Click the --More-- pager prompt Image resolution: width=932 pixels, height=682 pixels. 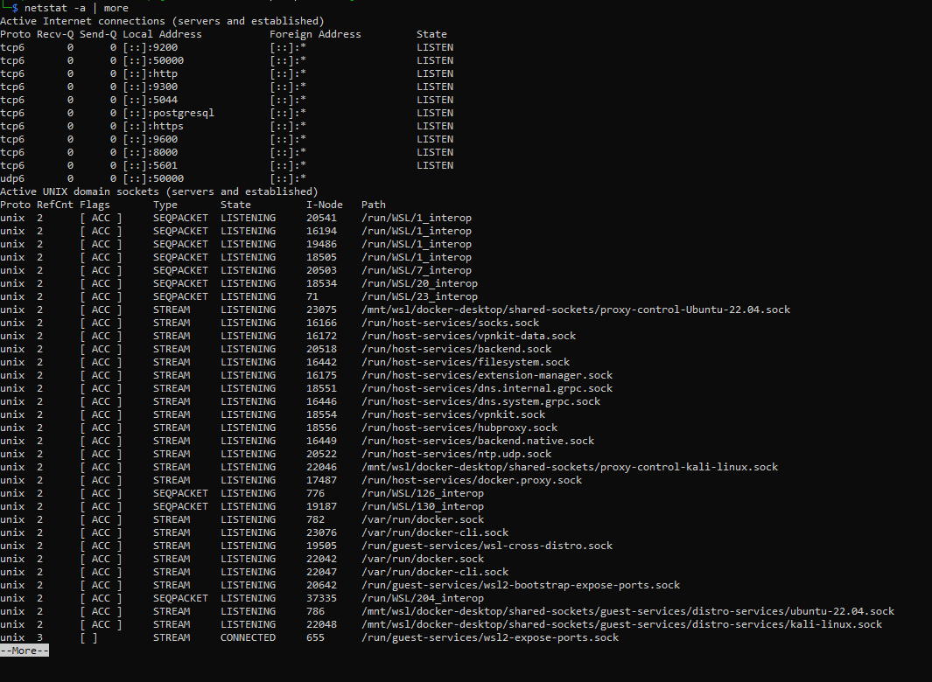point(24,650)
